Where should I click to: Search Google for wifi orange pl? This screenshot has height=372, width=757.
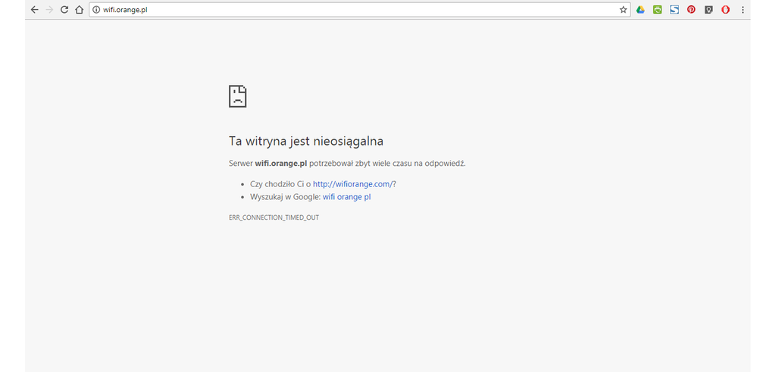pos(346,197)
